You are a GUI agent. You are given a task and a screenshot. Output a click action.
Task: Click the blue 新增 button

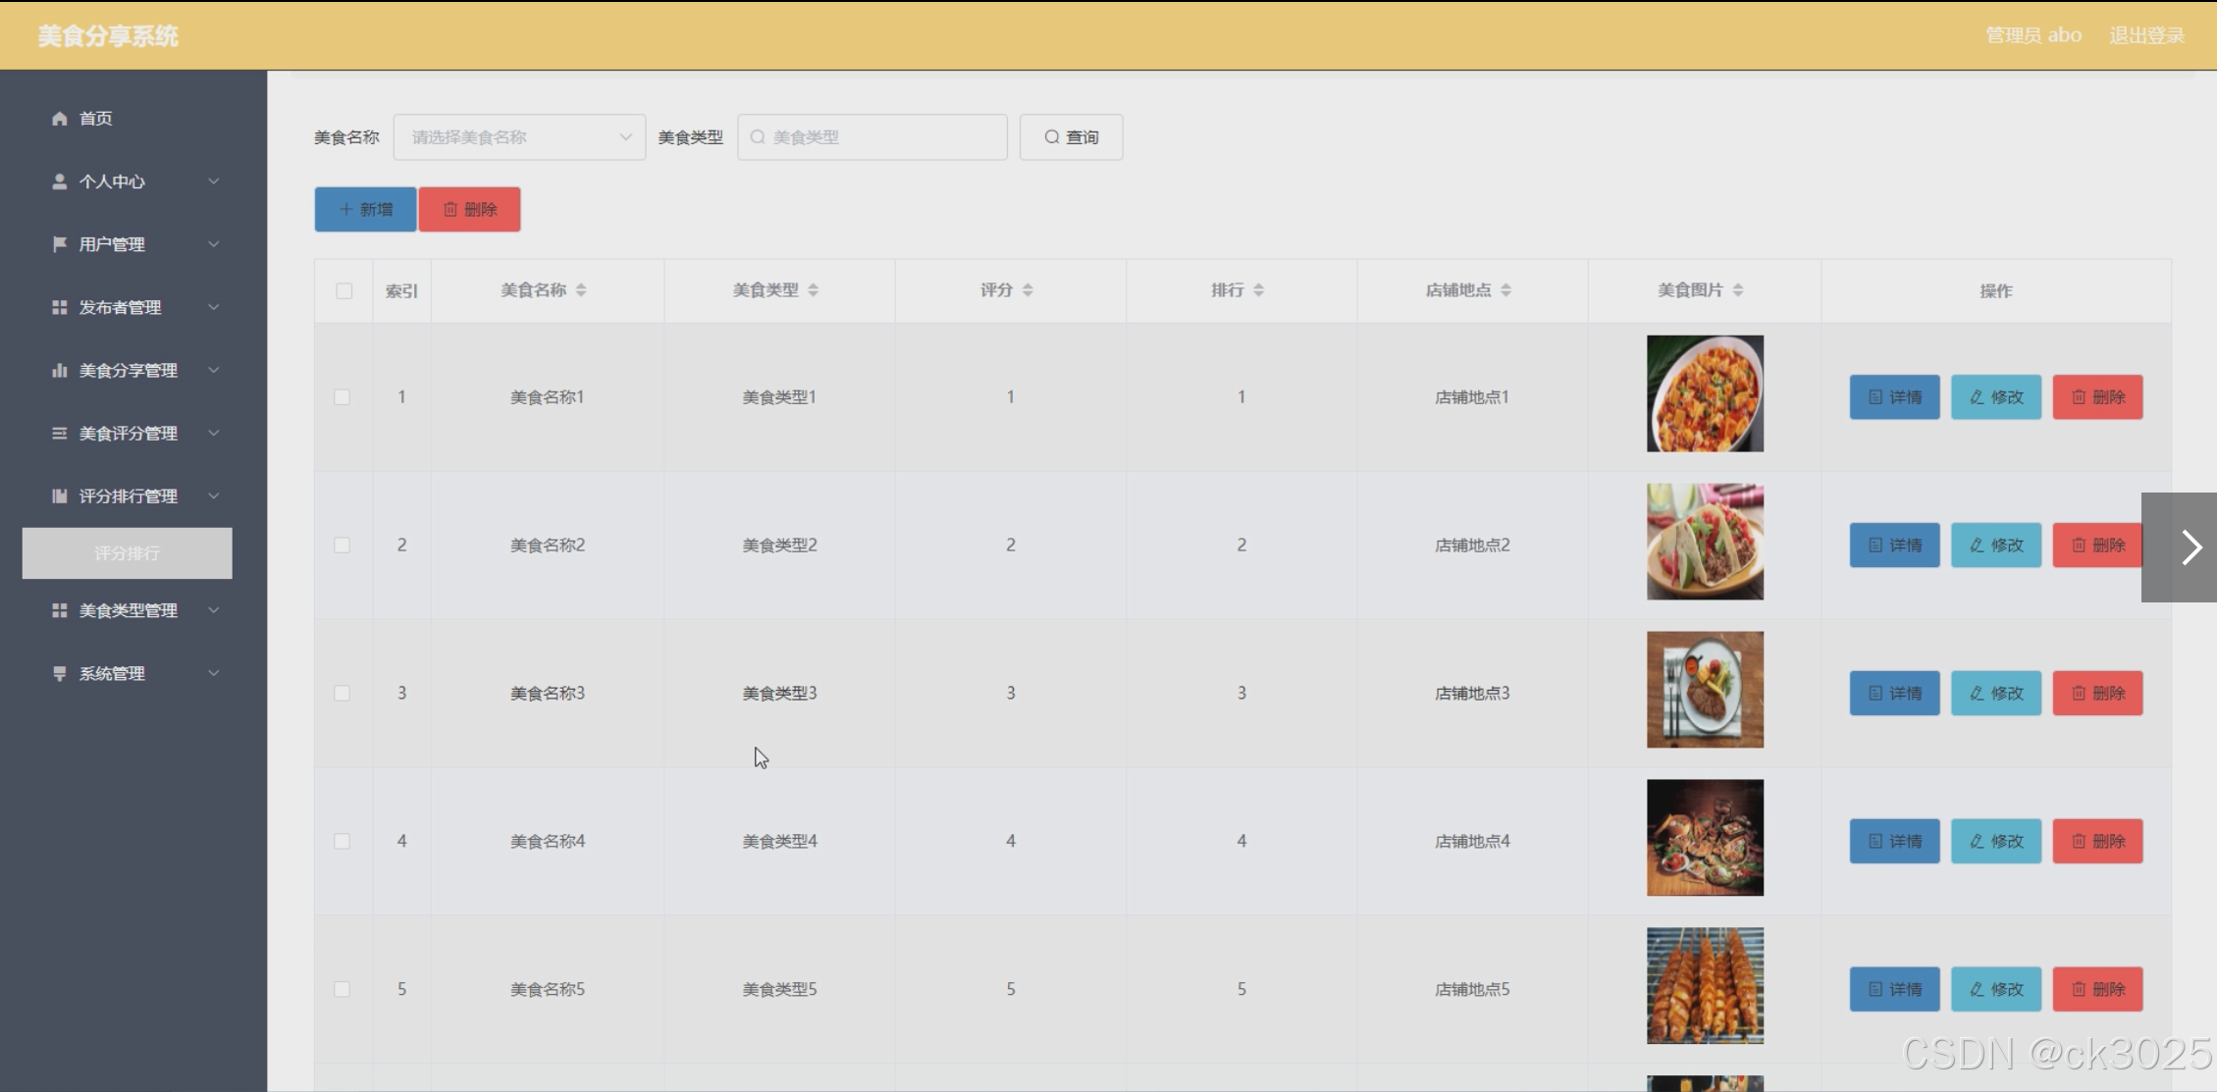[x=365, y=210]
